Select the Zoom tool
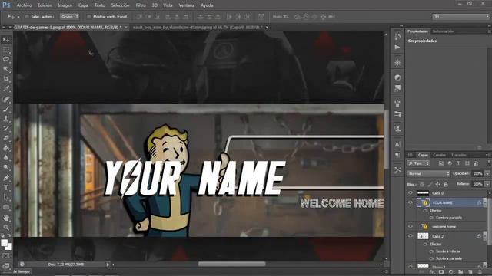The image size is (492, 276). (x=6, y=228)
